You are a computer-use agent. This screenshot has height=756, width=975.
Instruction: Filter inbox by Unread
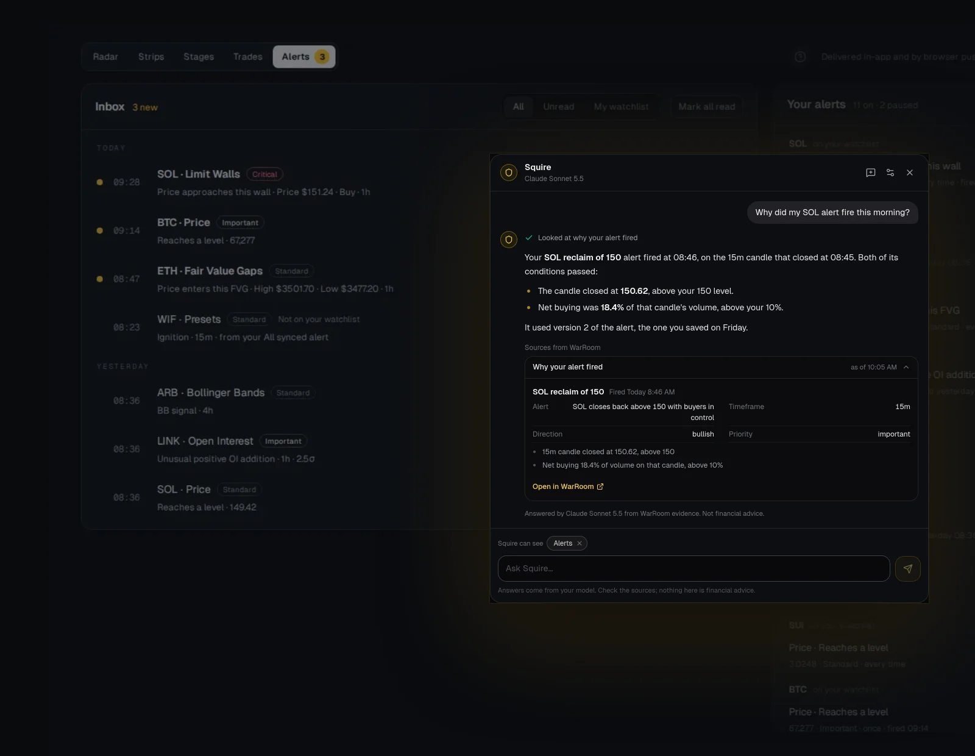coord(559,107)
